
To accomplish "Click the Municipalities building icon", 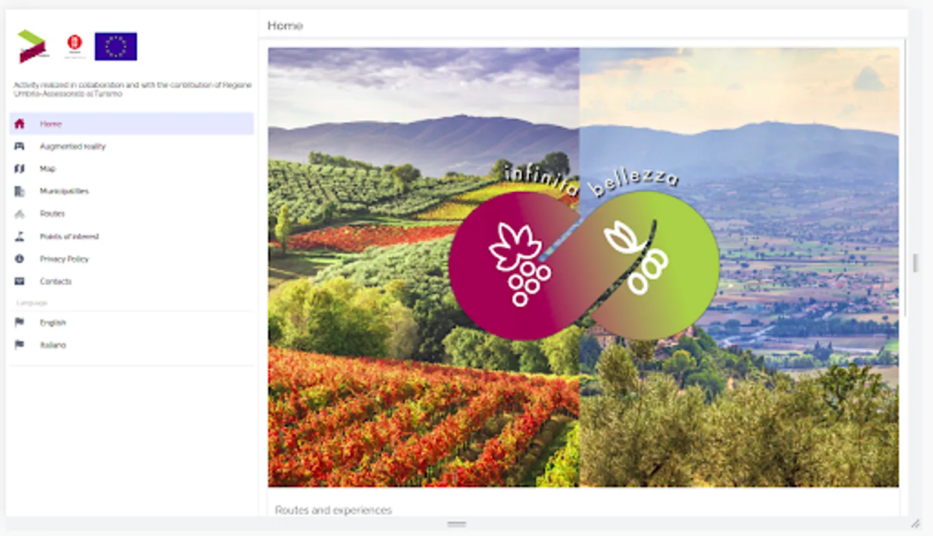I will point(20,191).
